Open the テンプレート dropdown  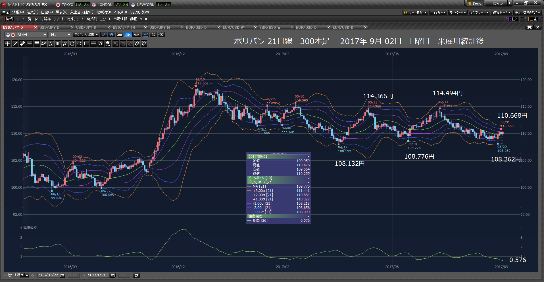(479, 13)
